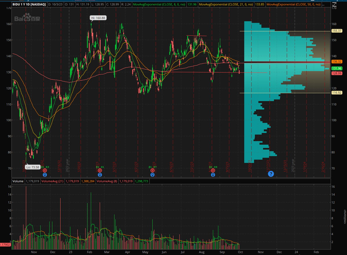Click the green 1,298,773 volume average value

point(142,182)
